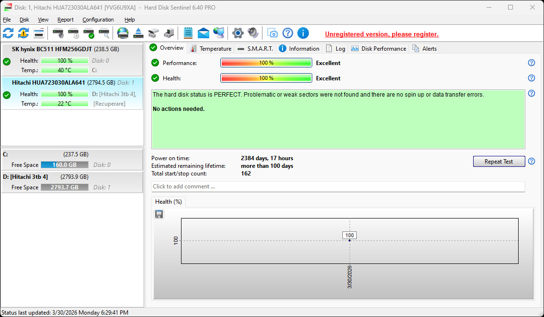Image resolution: width=544 pixels, height=317 pixels.
Task: Open the File menu
Action: (7, 20)
